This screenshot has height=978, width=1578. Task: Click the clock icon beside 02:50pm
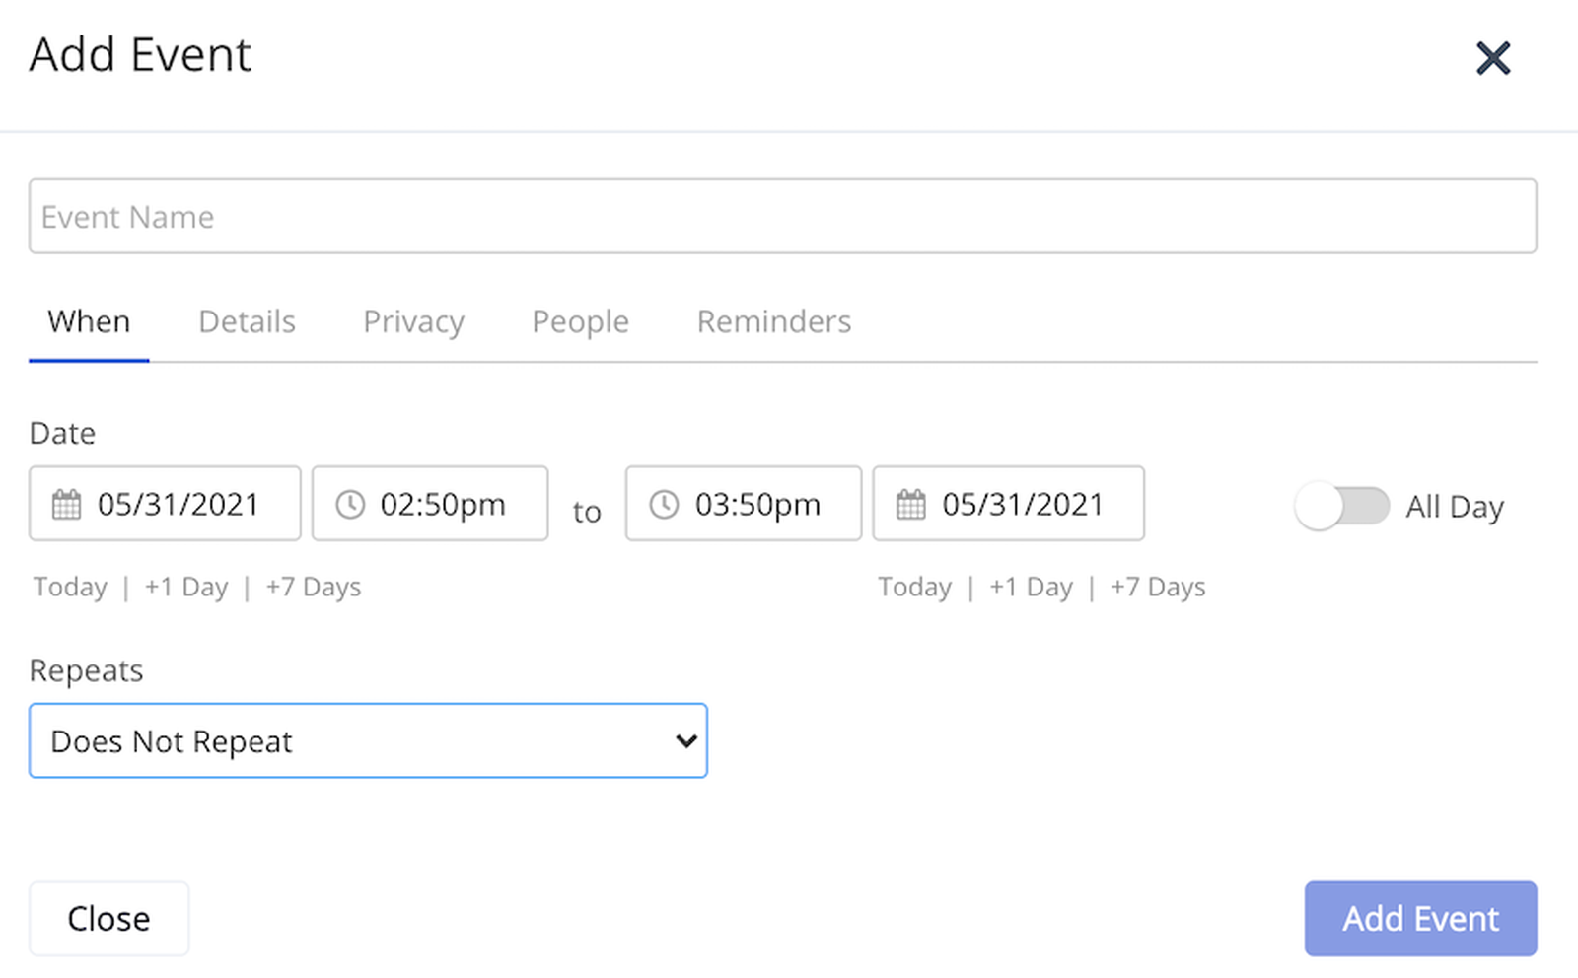(350, 504)
